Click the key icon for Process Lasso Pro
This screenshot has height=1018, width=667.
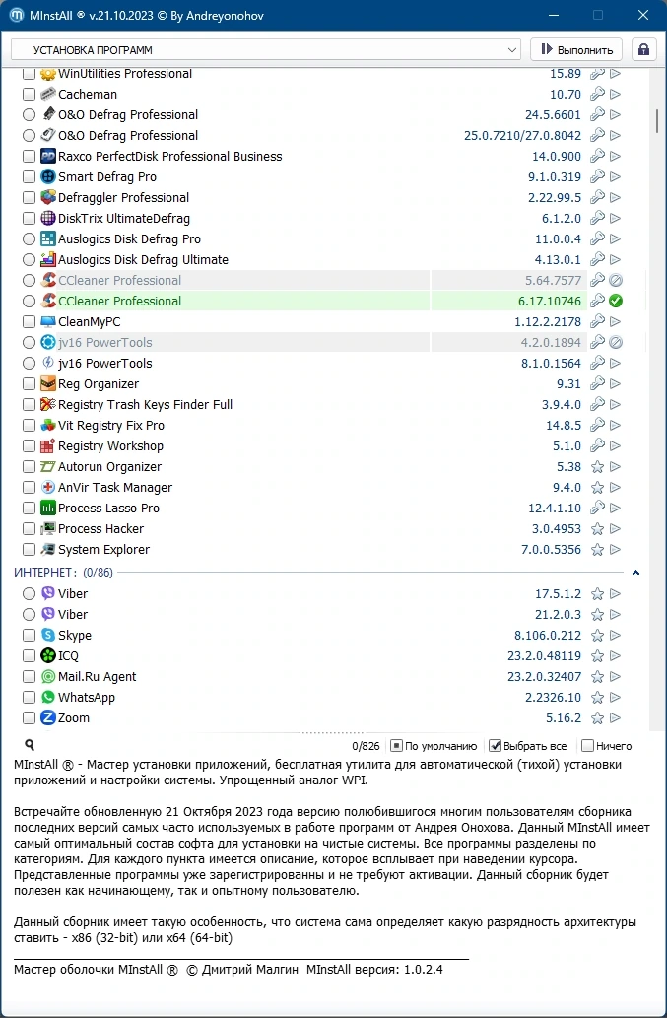click(x=597, y=508)
